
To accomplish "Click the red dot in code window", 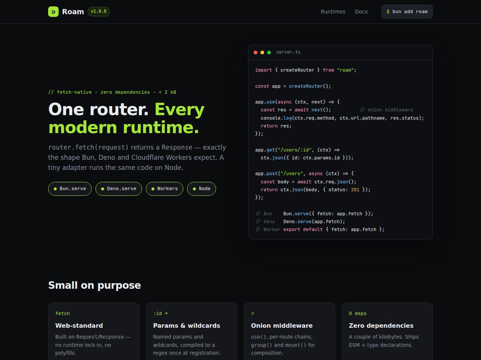I will coord(256,52).
